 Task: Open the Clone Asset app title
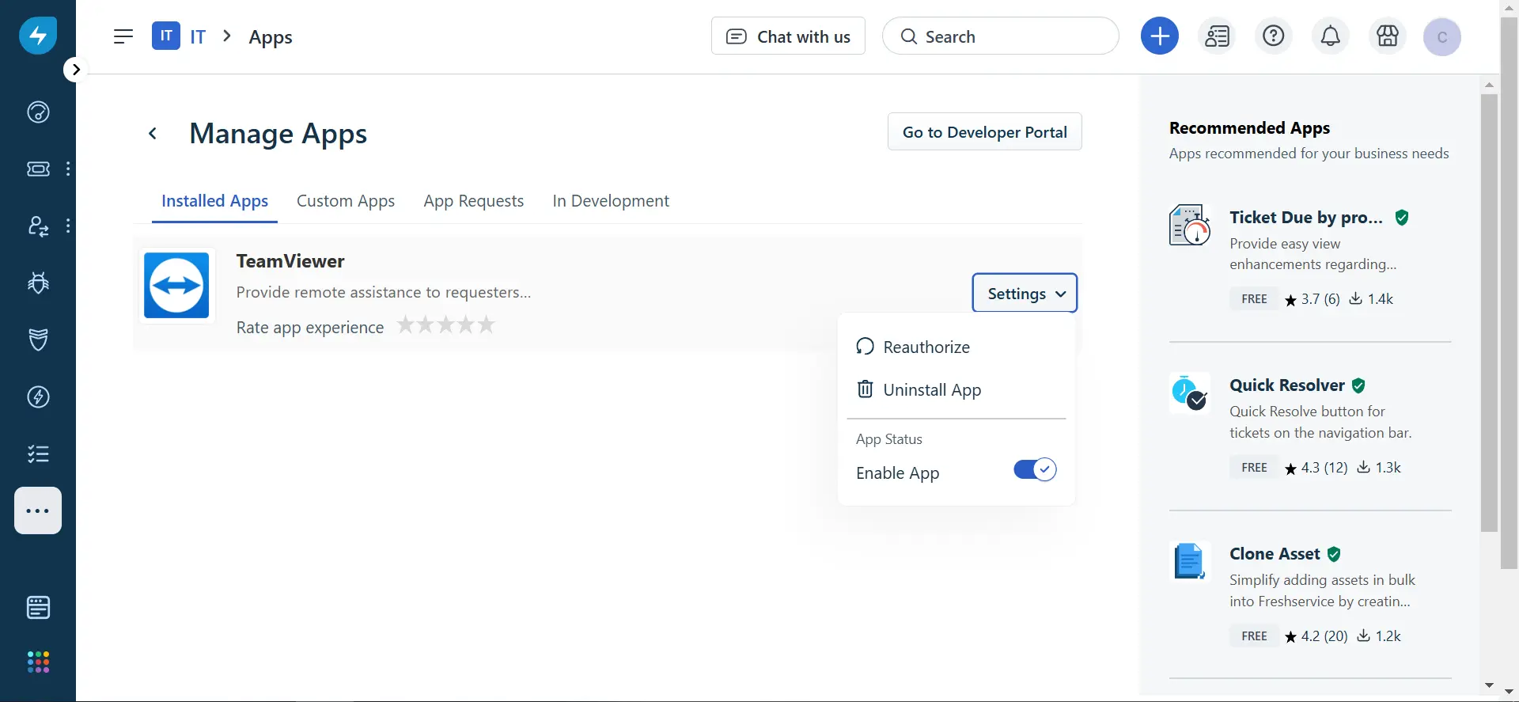(x=1275, y=554)
